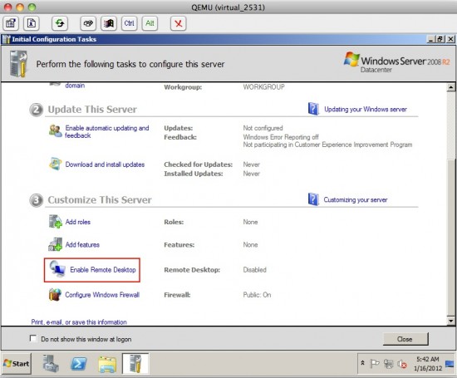Click the Remote Desktop monitor icon
This screenshot has height=378, width=457.
[x=57, y=269]
